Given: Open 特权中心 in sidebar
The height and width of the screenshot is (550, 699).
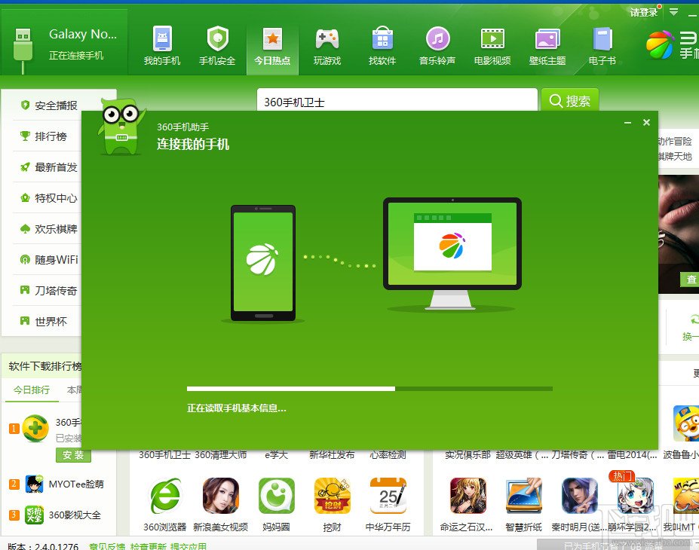Looking at the screenshot, I should pyautogui.click(x=49, y=198).
